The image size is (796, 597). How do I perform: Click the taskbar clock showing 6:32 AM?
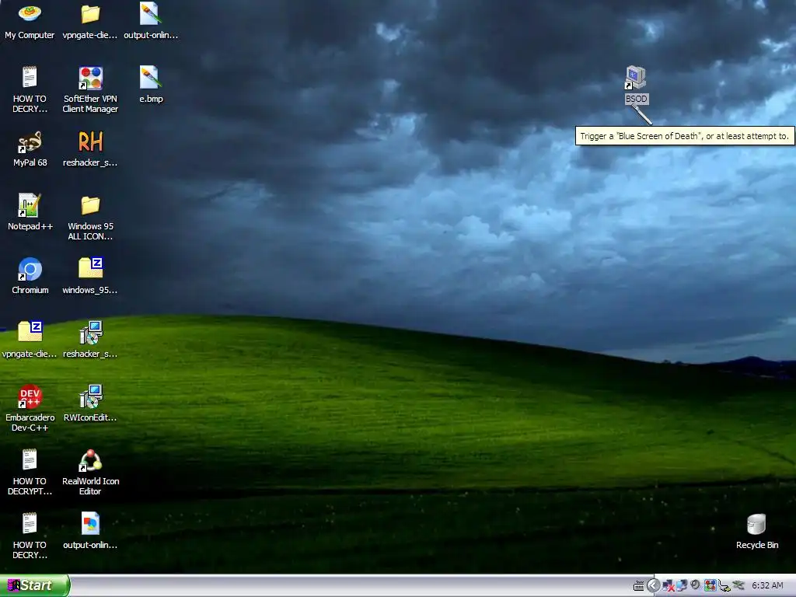767,586
